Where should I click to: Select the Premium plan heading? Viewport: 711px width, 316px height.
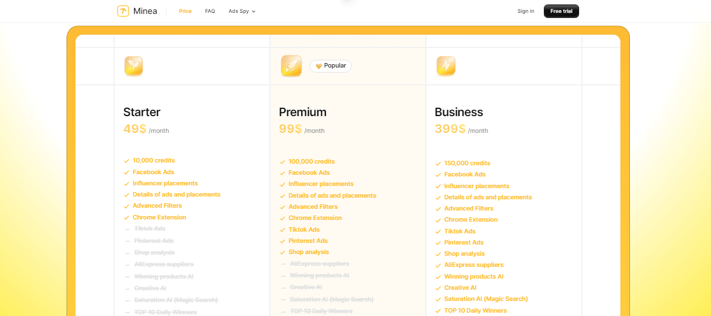coord(302,112)
